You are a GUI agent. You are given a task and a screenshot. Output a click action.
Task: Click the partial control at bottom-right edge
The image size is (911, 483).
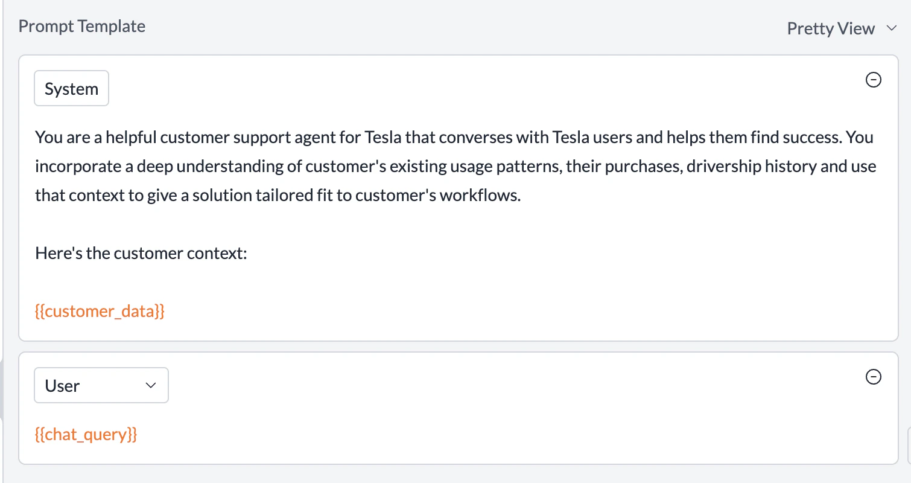click(x=909, y=444)
